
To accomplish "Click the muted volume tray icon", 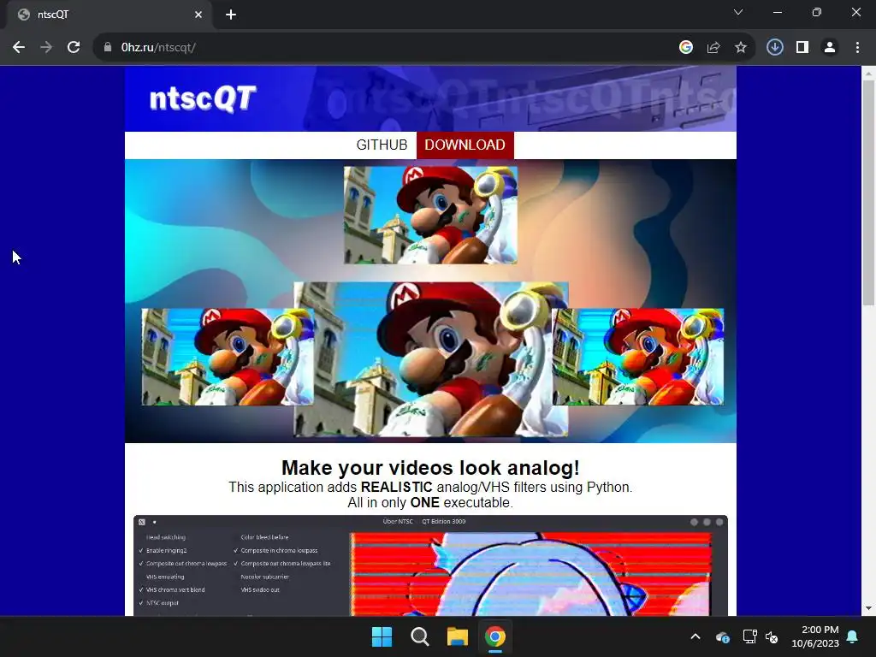I will point(772,636).
